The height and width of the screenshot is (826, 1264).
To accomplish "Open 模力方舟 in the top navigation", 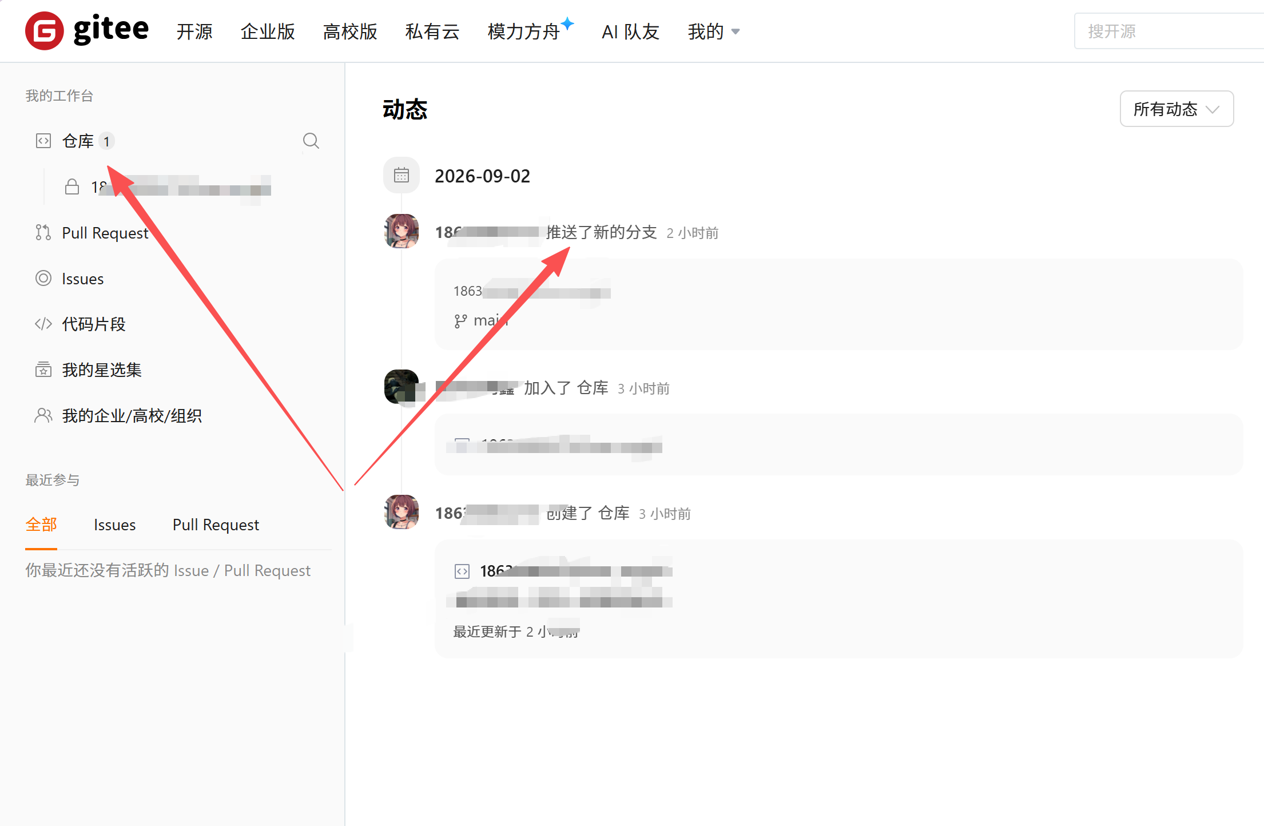I will point(523,31).
